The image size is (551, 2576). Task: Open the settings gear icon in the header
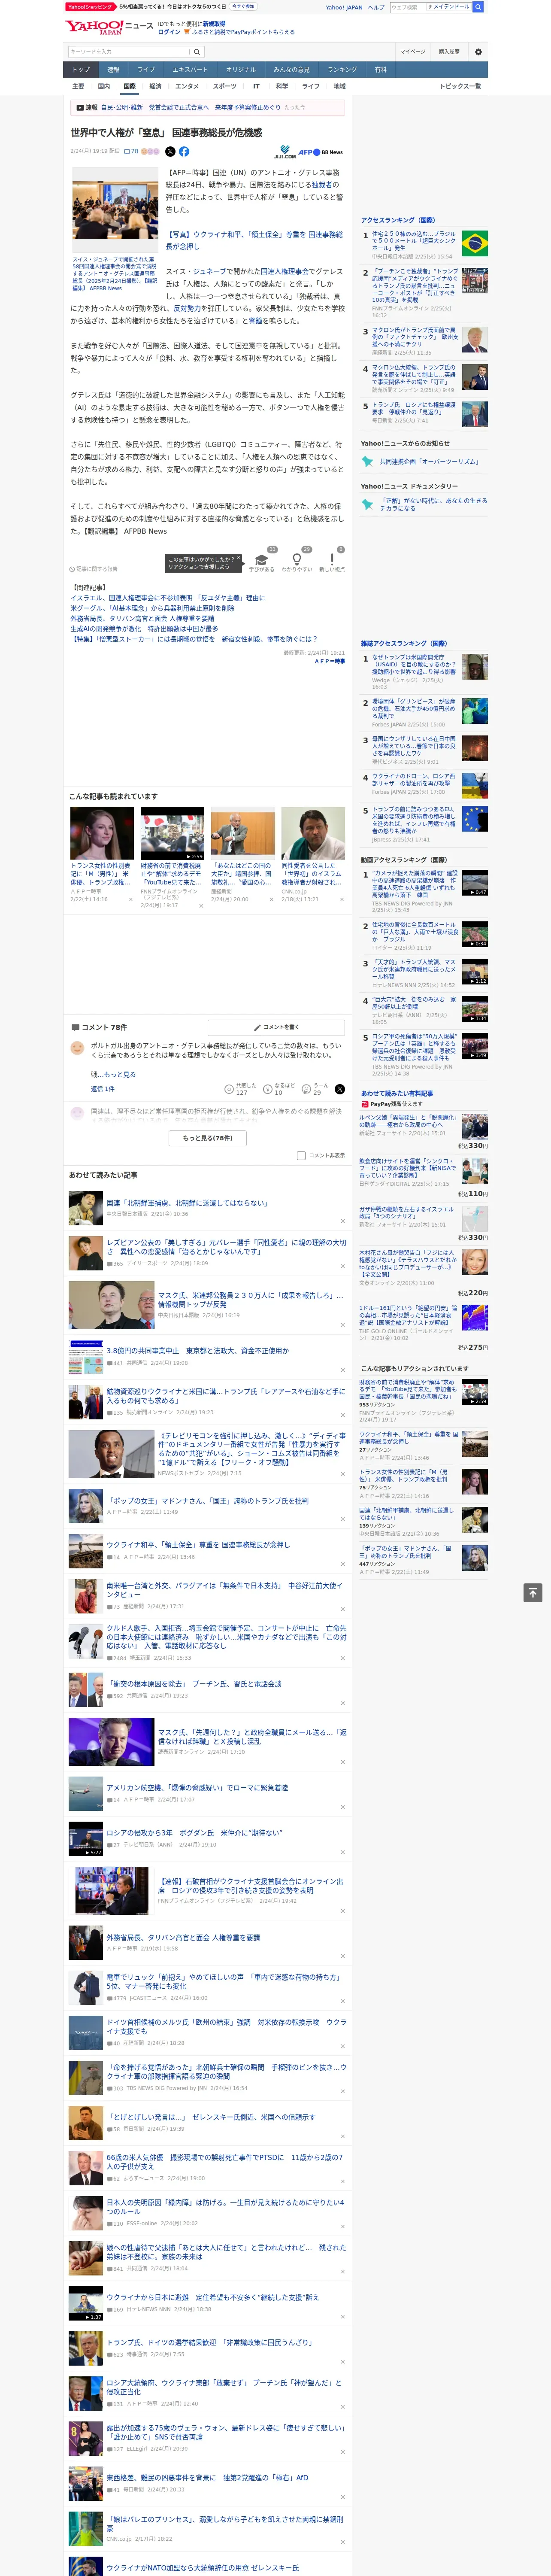click(478, 52)
